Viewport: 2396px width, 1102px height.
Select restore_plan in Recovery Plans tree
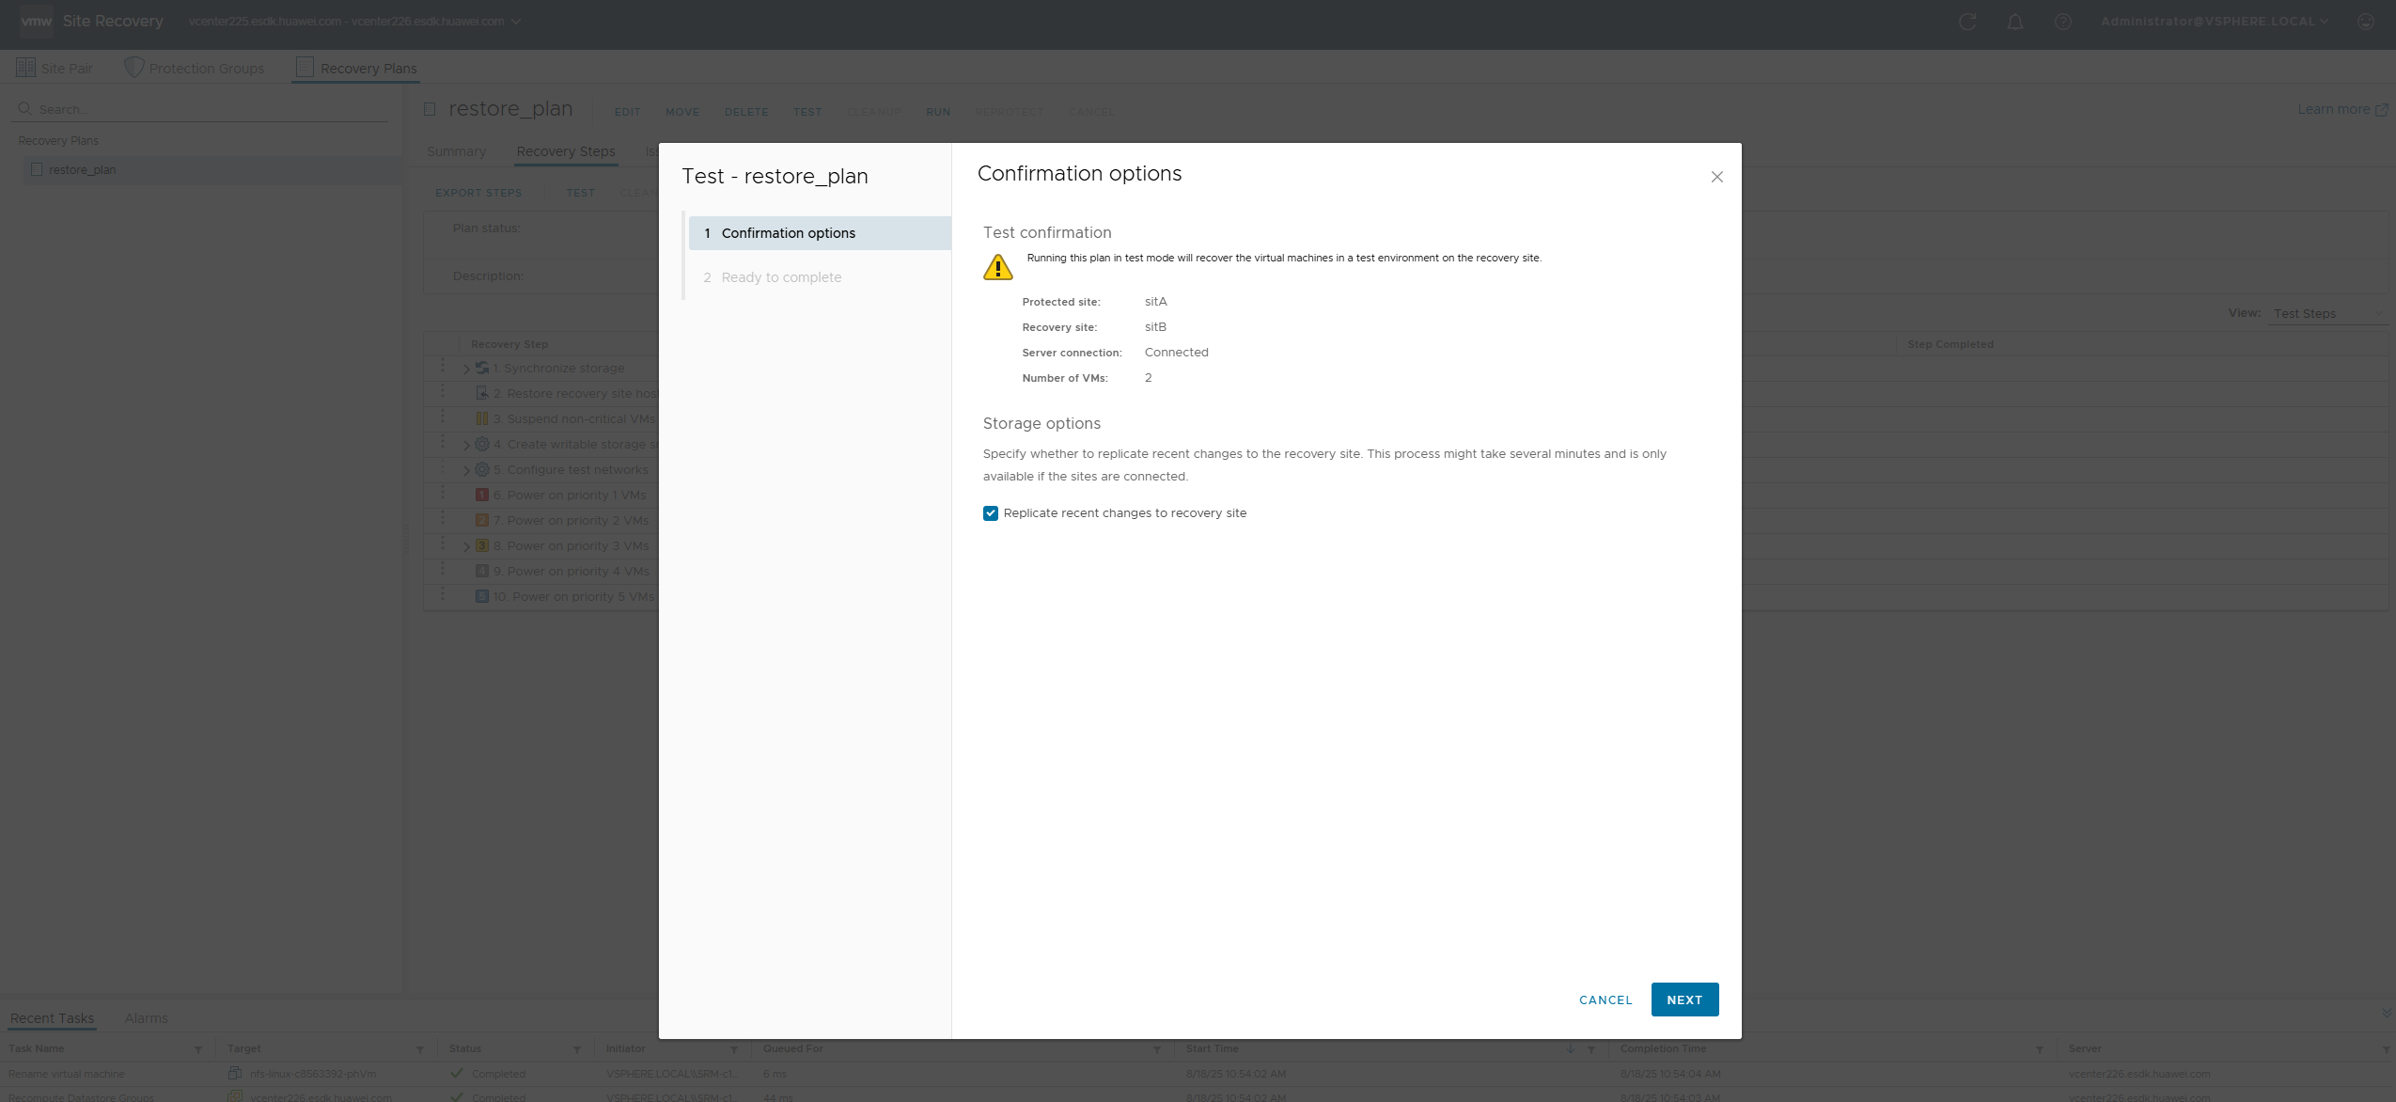82,170
